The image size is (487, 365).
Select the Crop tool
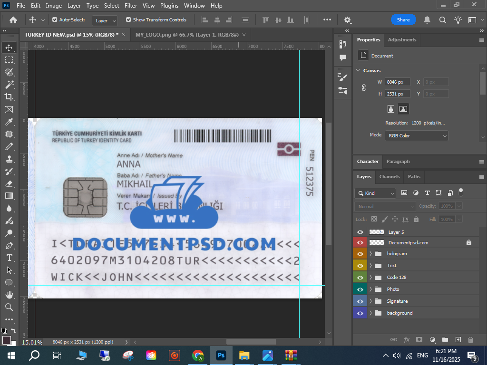point(9,96)
